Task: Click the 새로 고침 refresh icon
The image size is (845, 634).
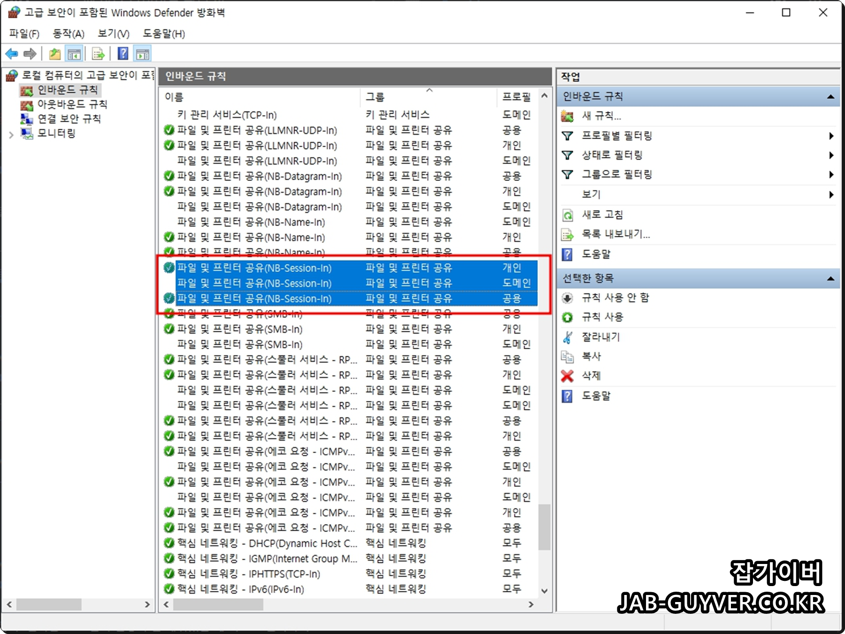Action: 568,215
